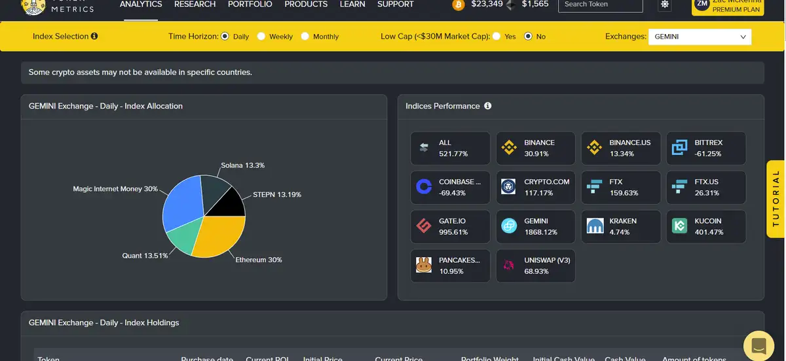Click the CRYPTO.COM 117.17% index card
This screenshot has width=786, height=361.
pos(536,188)
